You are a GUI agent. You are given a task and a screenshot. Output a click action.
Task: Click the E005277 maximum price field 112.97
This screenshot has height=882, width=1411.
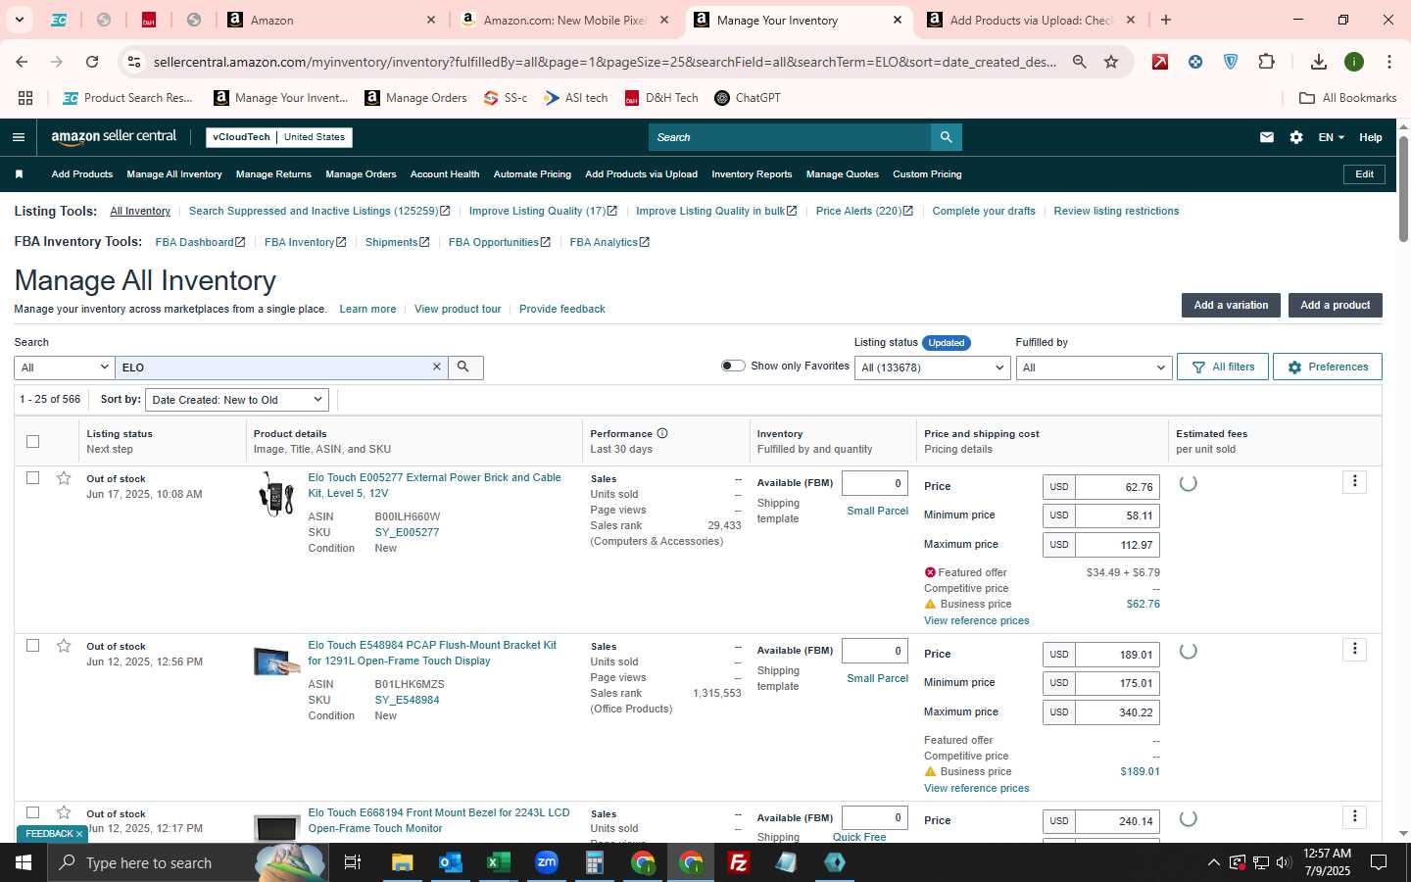point(1117,545)
